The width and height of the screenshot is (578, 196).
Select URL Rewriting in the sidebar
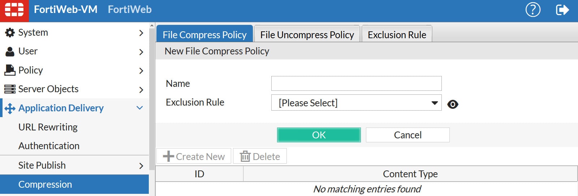(48, 127)
